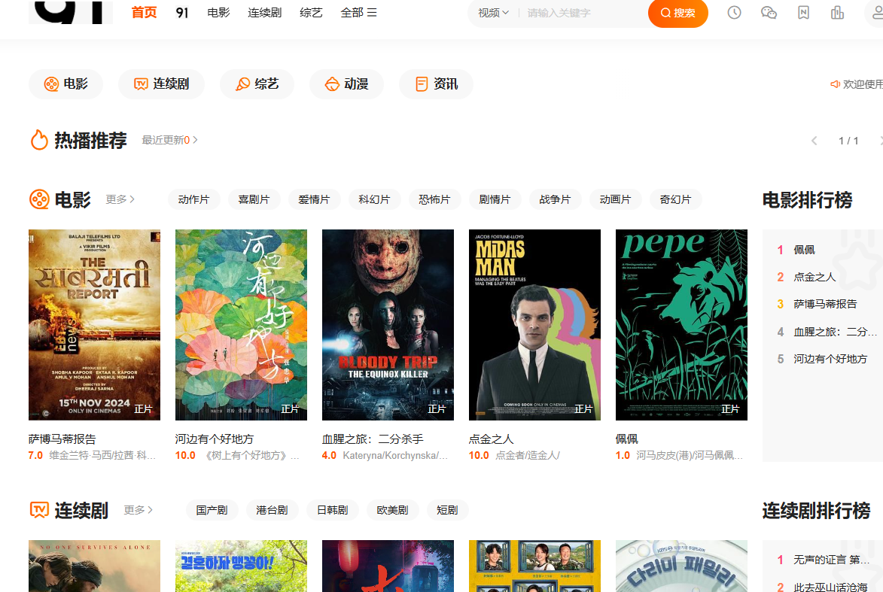
Task: Filter movies by 奇幻片
Action: click(x=676, y=200)
